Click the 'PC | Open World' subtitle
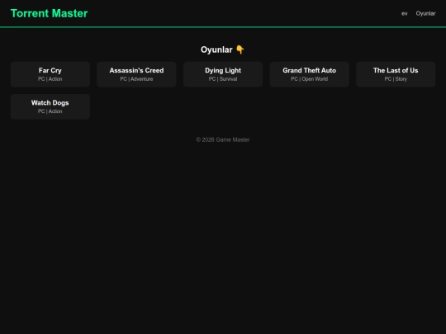This screenshot has width=446, height=334. pos(310,79)
